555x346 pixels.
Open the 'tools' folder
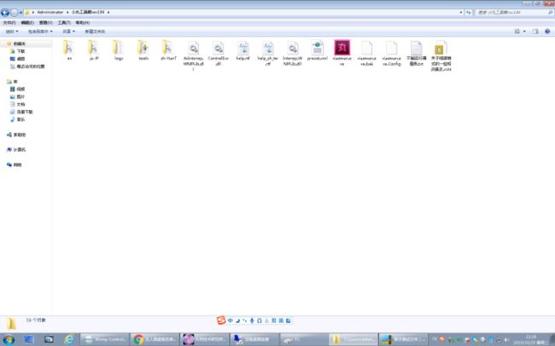143,50
